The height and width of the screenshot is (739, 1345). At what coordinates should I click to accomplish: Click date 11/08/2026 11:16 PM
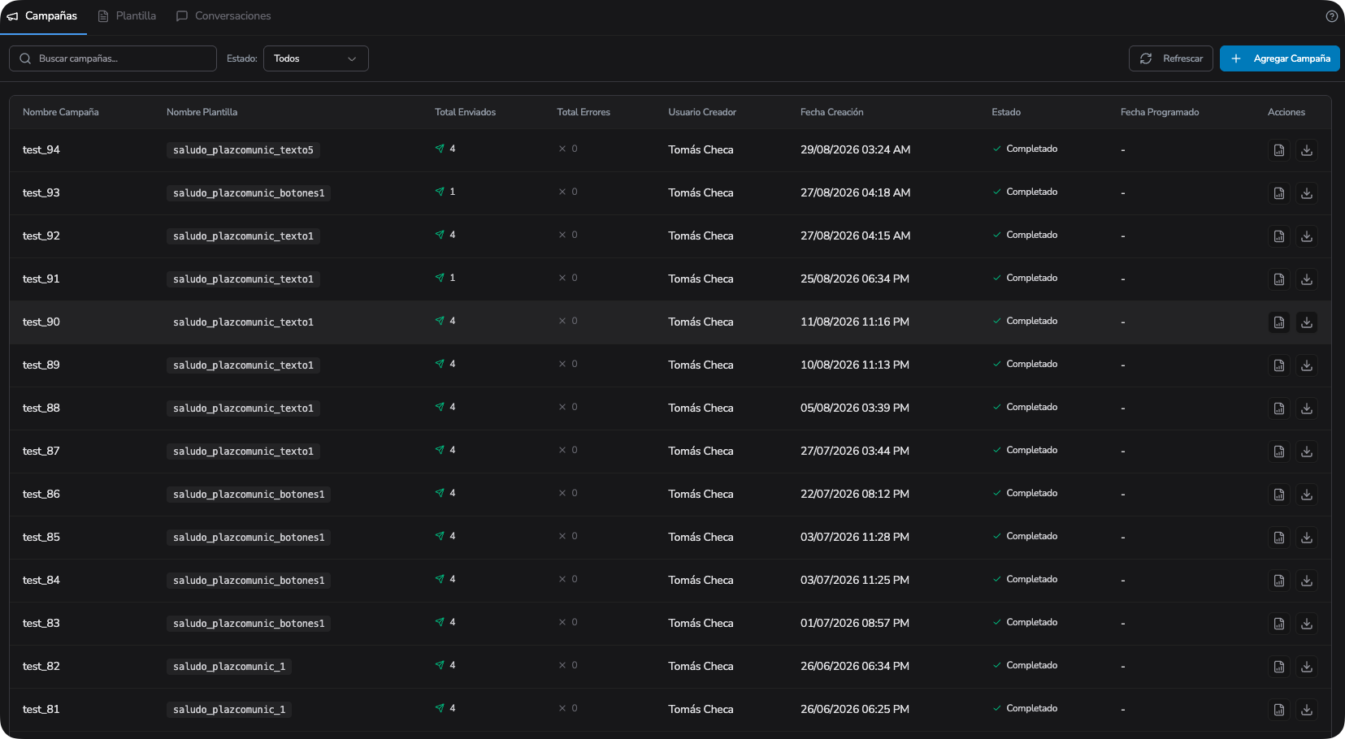(x=855, y=322)
